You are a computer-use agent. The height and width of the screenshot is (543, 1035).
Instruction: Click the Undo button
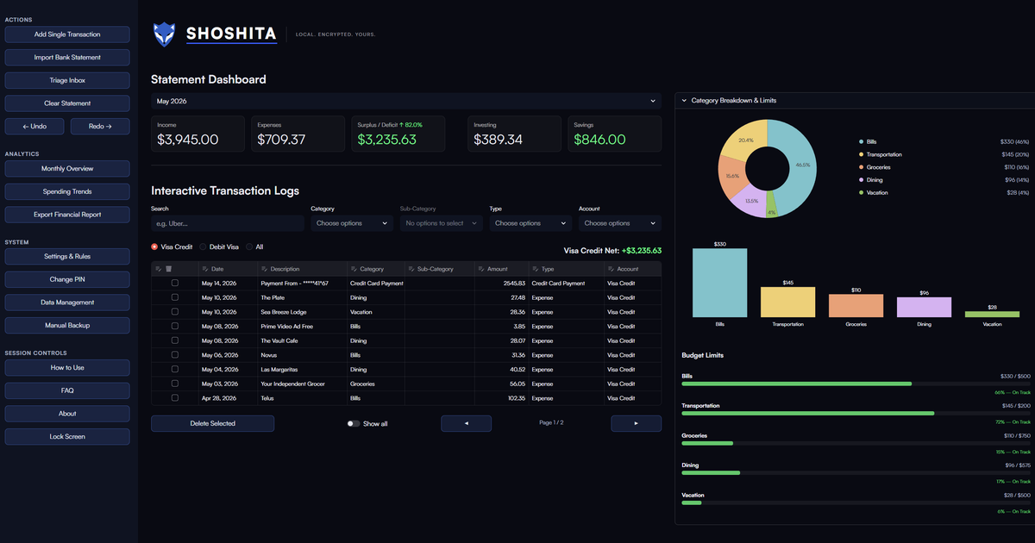tap(34, 127)
